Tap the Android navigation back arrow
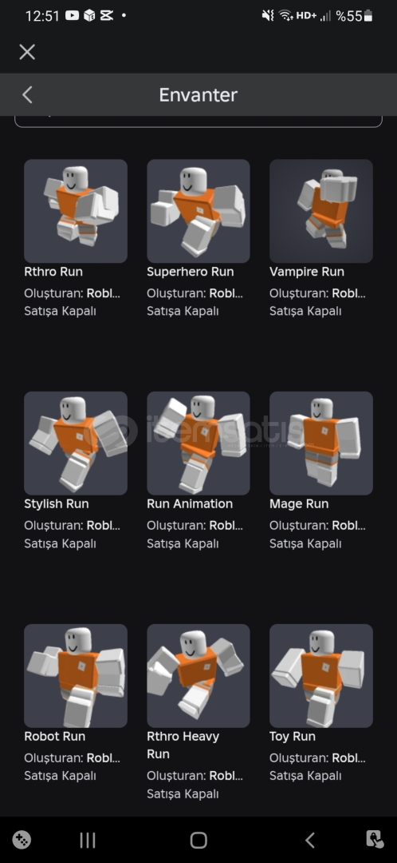This screenshot has height=863, width=397. point(309,840)
